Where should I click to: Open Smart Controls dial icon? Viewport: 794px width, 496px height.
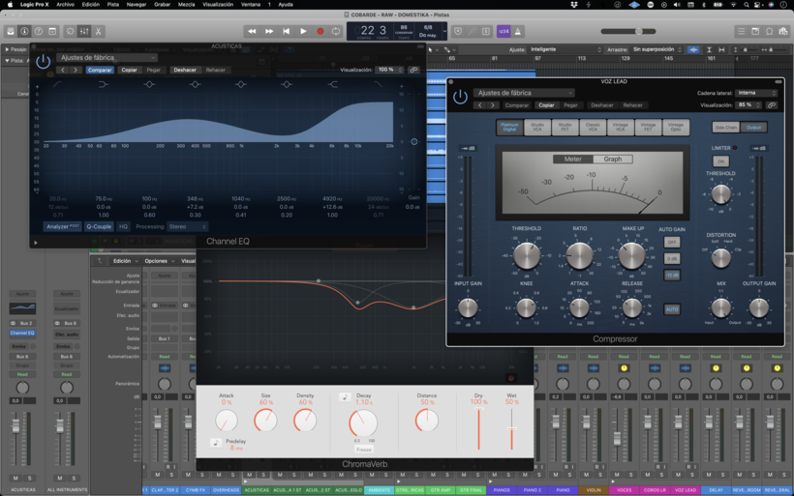tap(71, 31)
